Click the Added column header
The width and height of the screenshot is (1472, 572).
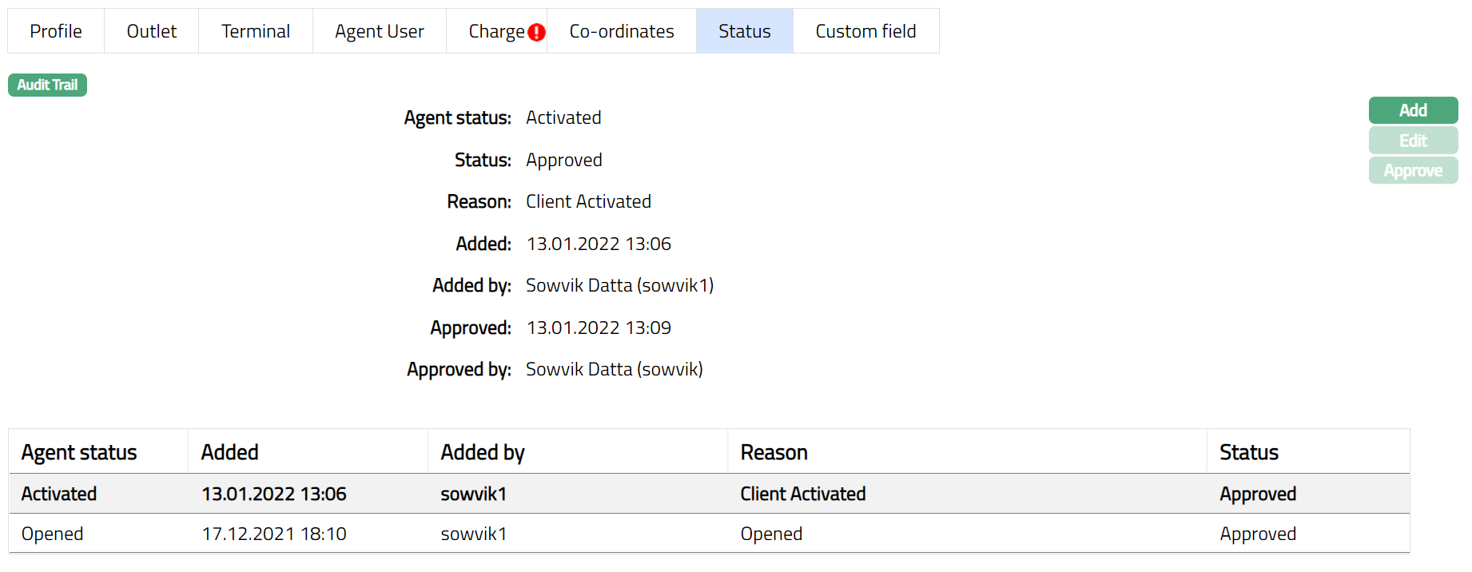[230, 452]
